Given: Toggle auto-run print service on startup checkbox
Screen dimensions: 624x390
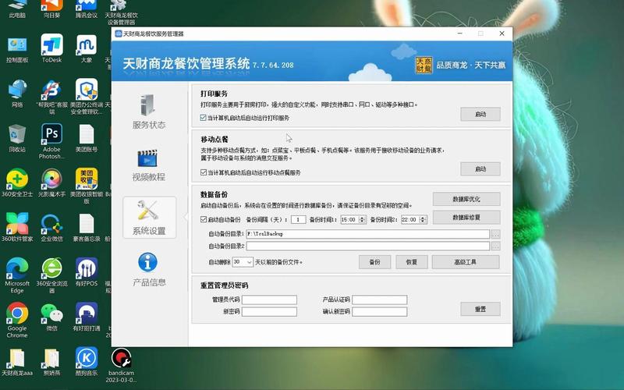Looking at the screenshot, I should click(x=204, y=118).
